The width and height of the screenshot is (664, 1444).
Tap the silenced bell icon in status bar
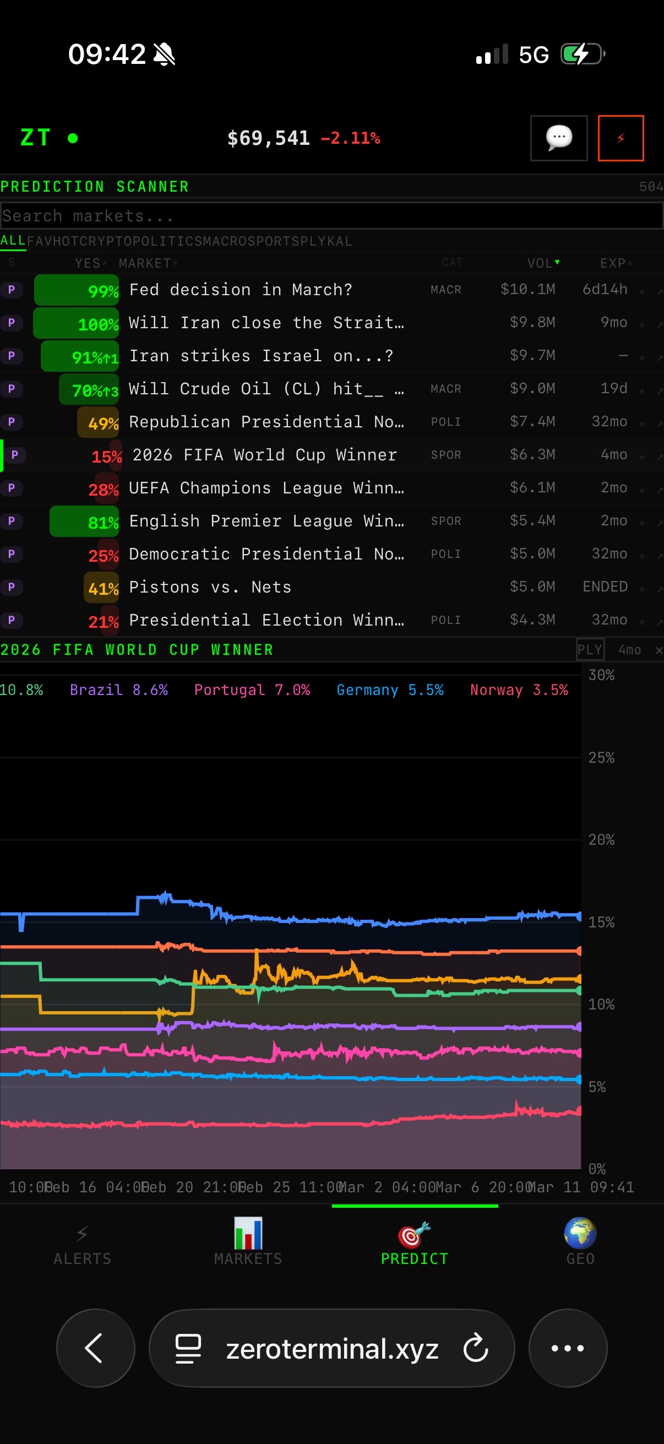164,55
